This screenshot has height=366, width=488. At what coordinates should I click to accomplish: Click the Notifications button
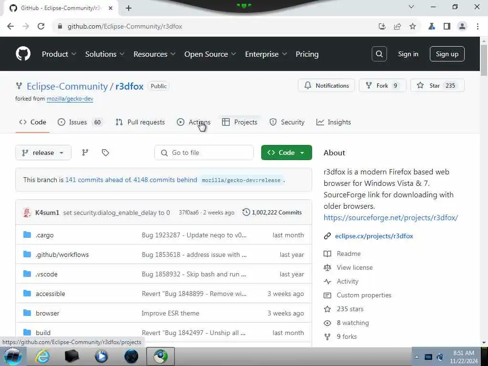[x=326, y=86]
